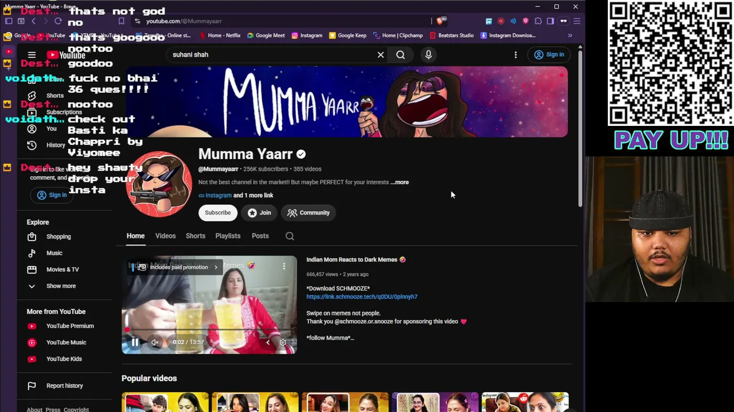The image size is (734, 412).
Task: Open the Google Keep bookmark
Action: pyautogui.click(x=348, y=35)
